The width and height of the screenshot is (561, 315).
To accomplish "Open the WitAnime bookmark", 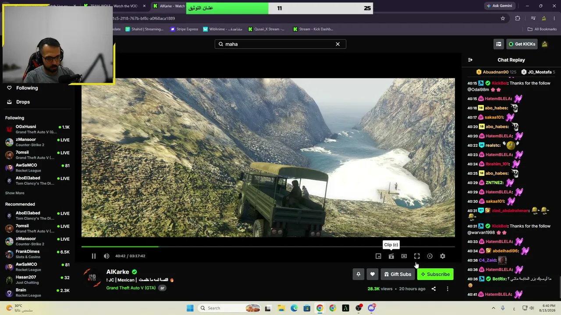I will click(x=223, y=29).
